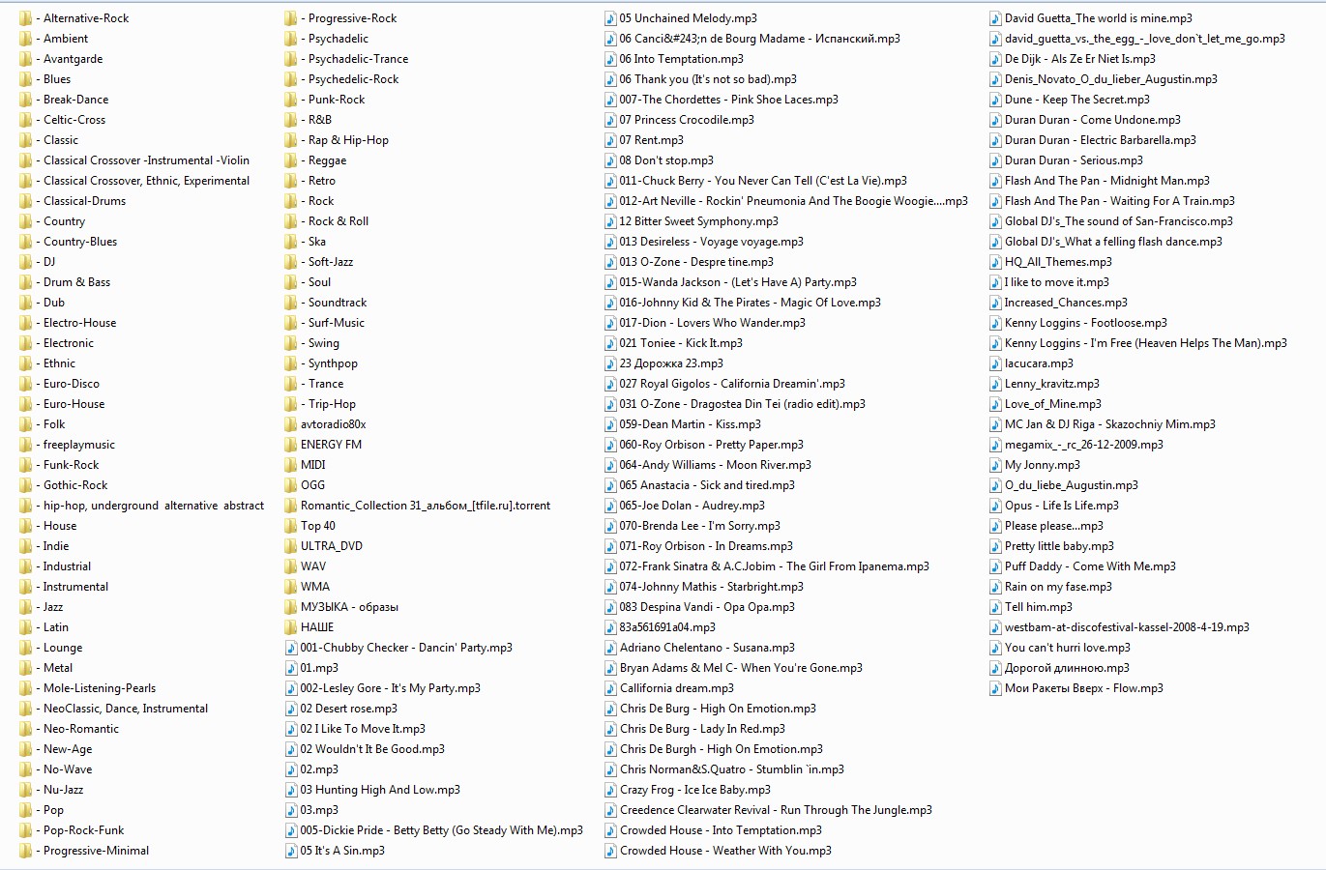Select file Flash And The Pan - Midnight Man.mp3

[1107, 181]
